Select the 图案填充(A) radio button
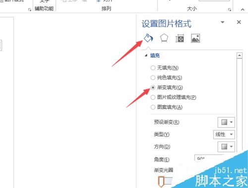Viewport: 248px width, 188px height. (x=153, y=107)
